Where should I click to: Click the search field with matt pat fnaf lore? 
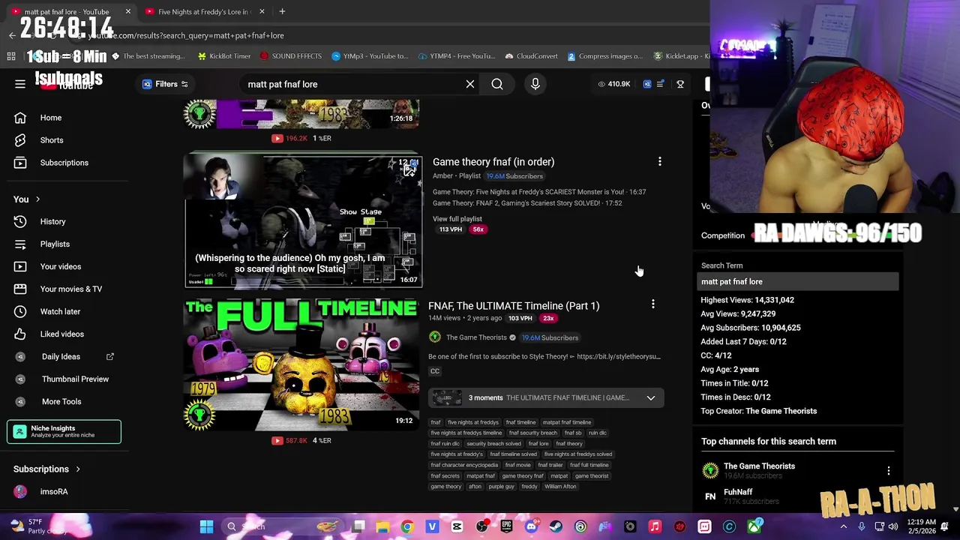pos(352,84)
